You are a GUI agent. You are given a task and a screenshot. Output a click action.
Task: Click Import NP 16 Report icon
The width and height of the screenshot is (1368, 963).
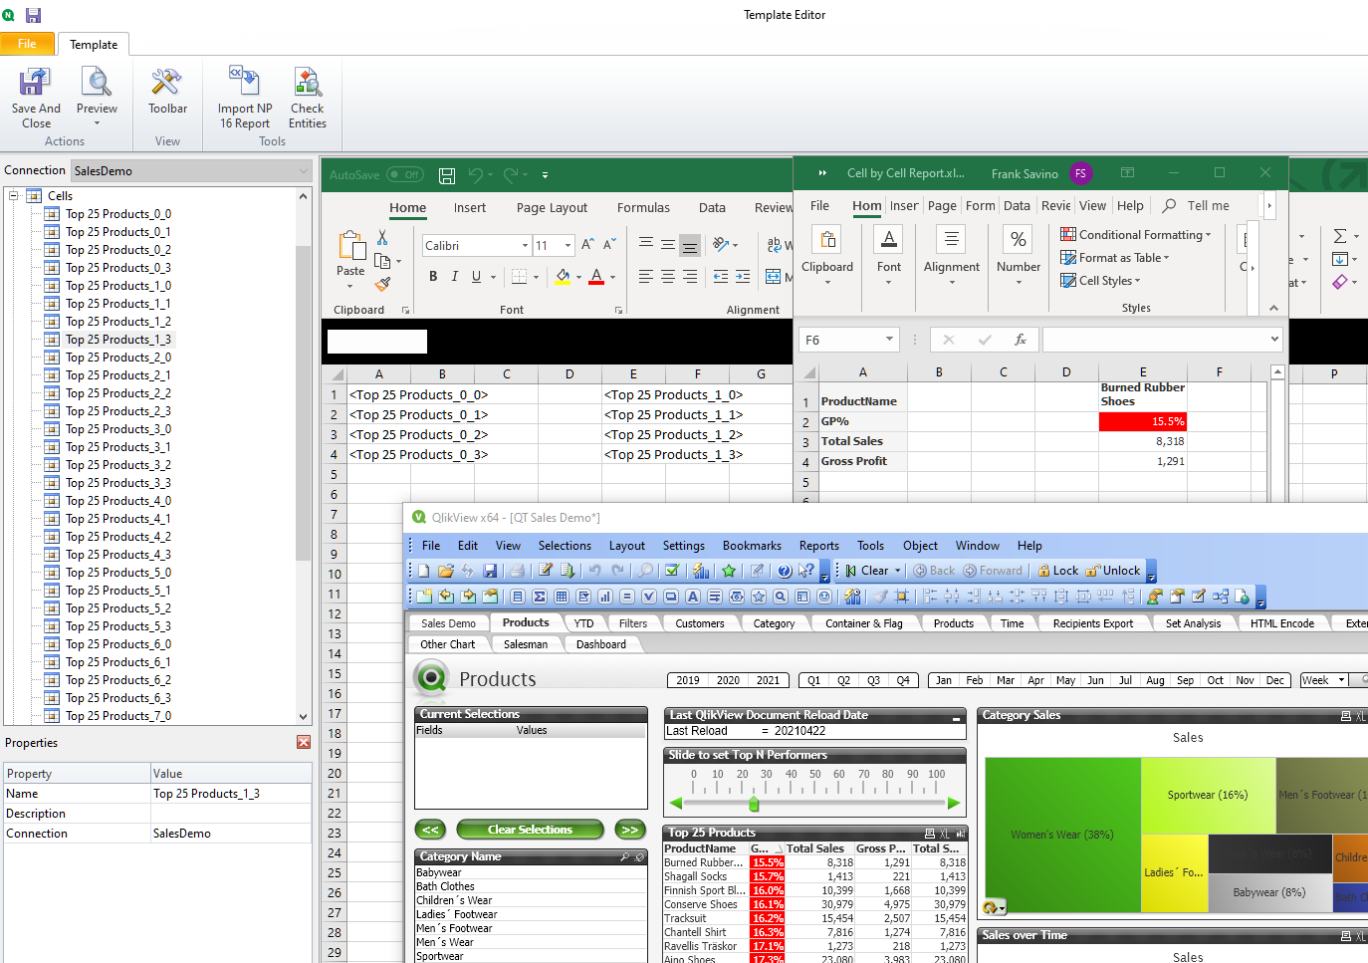tap(245, 98)
